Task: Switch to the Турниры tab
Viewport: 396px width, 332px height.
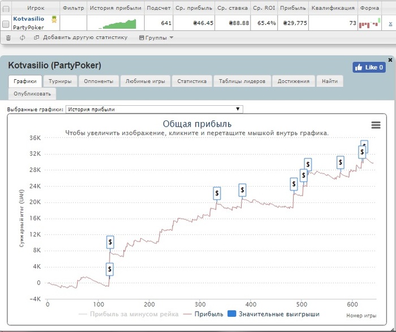Action: [x=60, y=81]
